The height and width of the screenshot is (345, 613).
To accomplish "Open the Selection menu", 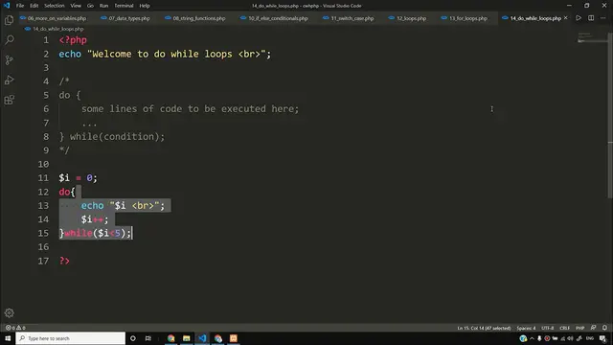I will (x=54, y=6).
